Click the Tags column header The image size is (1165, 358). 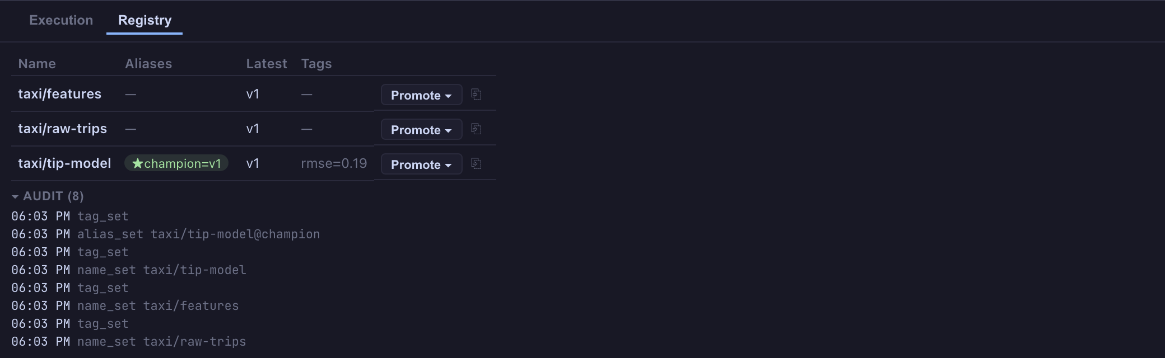(316, 64)
